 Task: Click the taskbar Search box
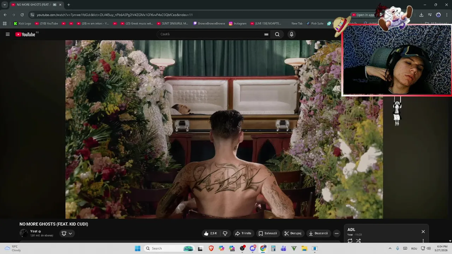pyautogui.click(x=169, y=248)
